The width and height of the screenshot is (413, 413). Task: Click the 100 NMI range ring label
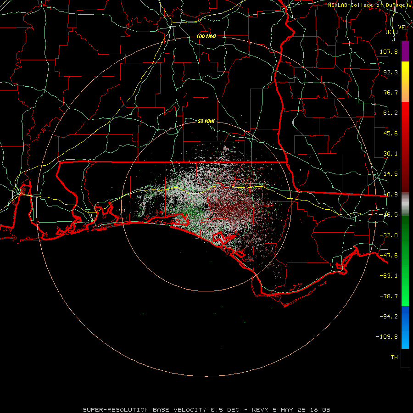pos(206,36)
